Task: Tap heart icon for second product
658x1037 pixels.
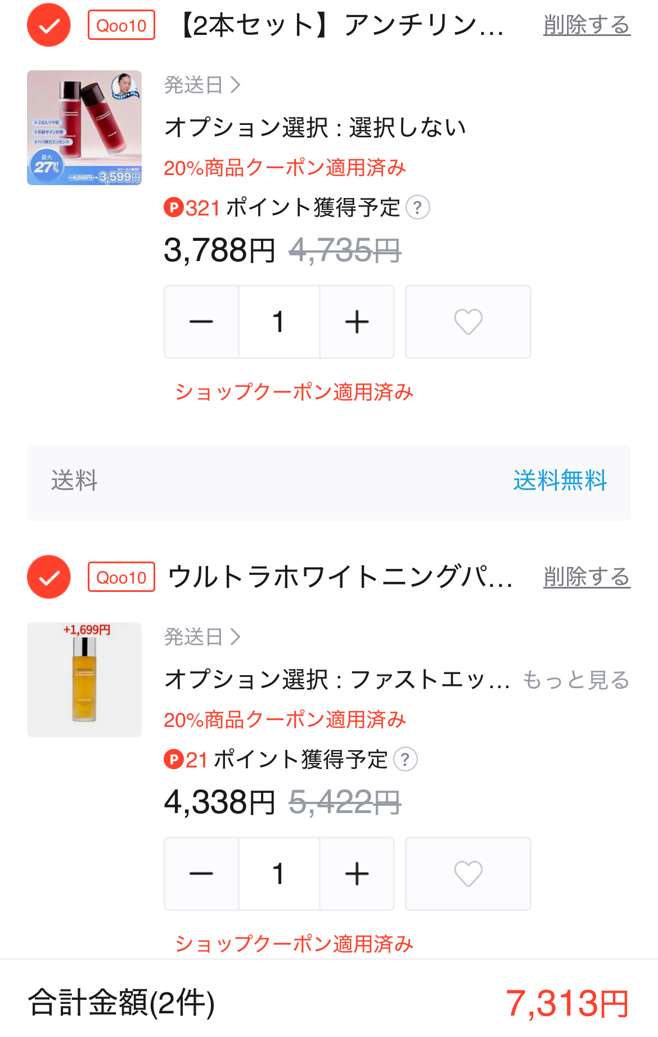Action: [x=468, y=874]
